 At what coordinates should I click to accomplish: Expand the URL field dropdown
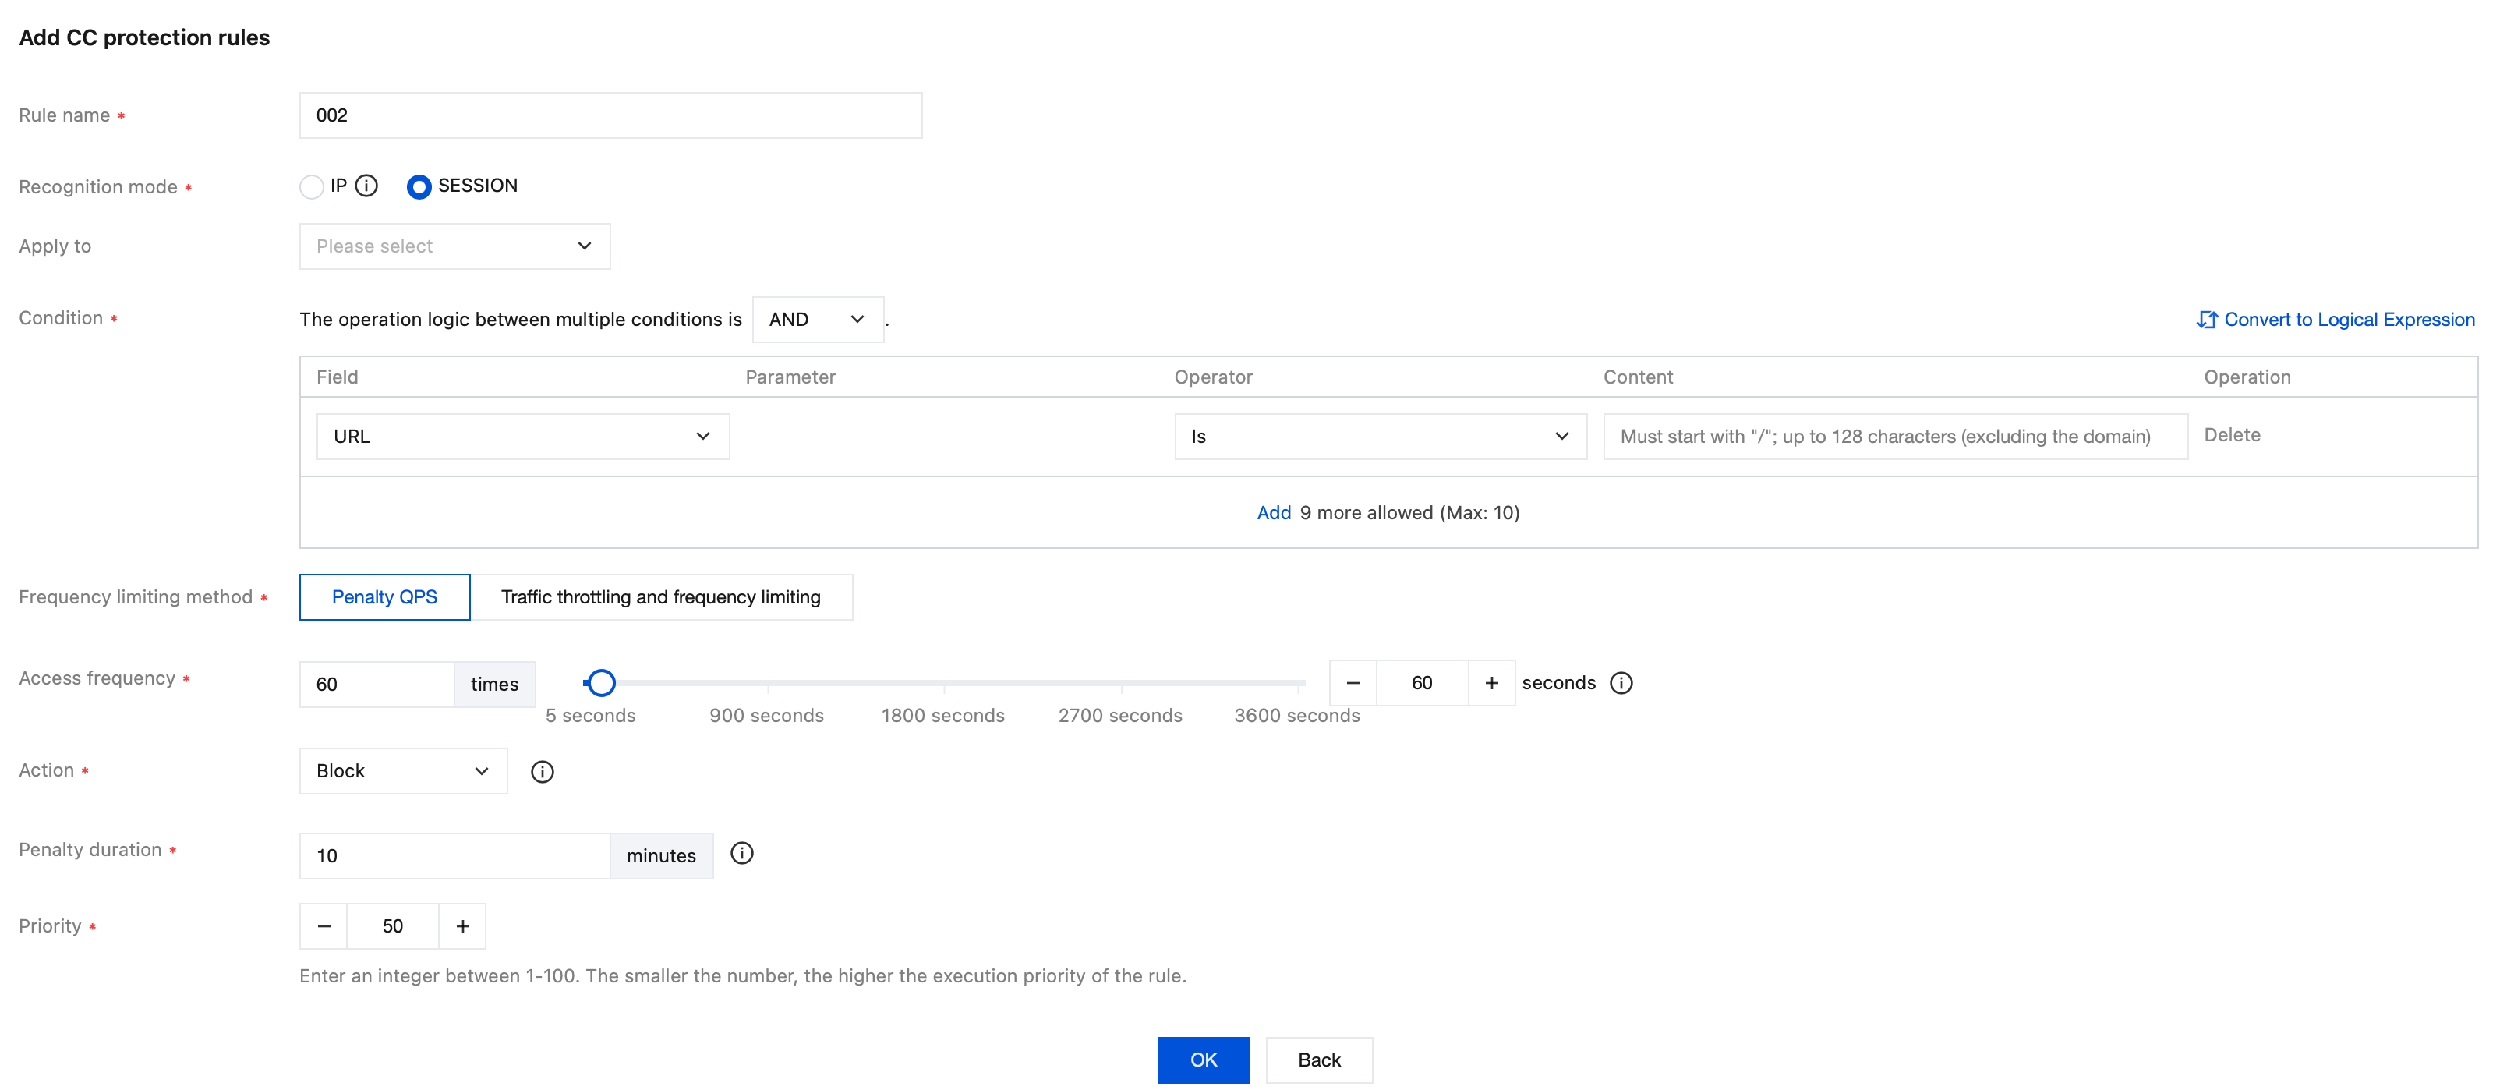(522, 437)
